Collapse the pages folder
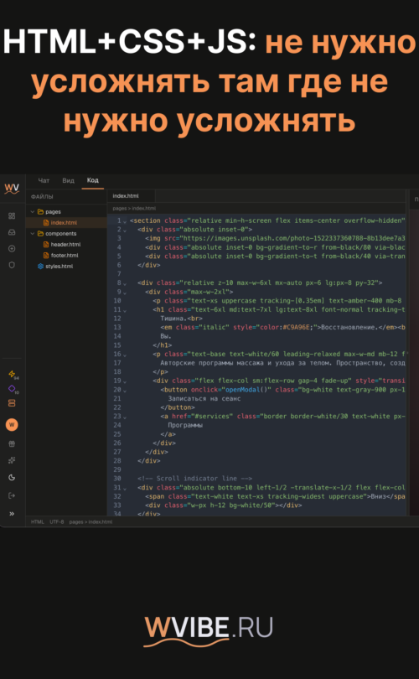This screenshot has height=679, width=419. 33,212
